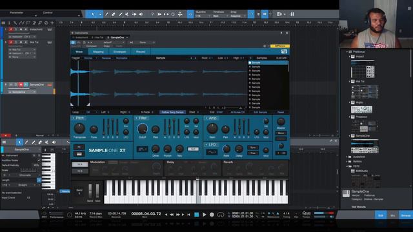Click the keyboard view button beside SAMPLE ONE XT

(x=79, y=154)
